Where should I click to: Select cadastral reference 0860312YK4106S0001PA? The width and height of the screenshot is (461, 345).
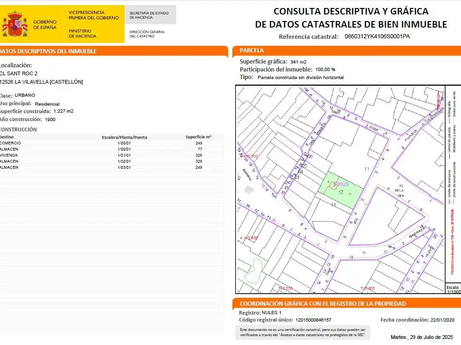[377, 36]
